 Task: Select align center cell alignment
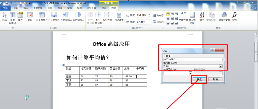(x=172, y=19)
